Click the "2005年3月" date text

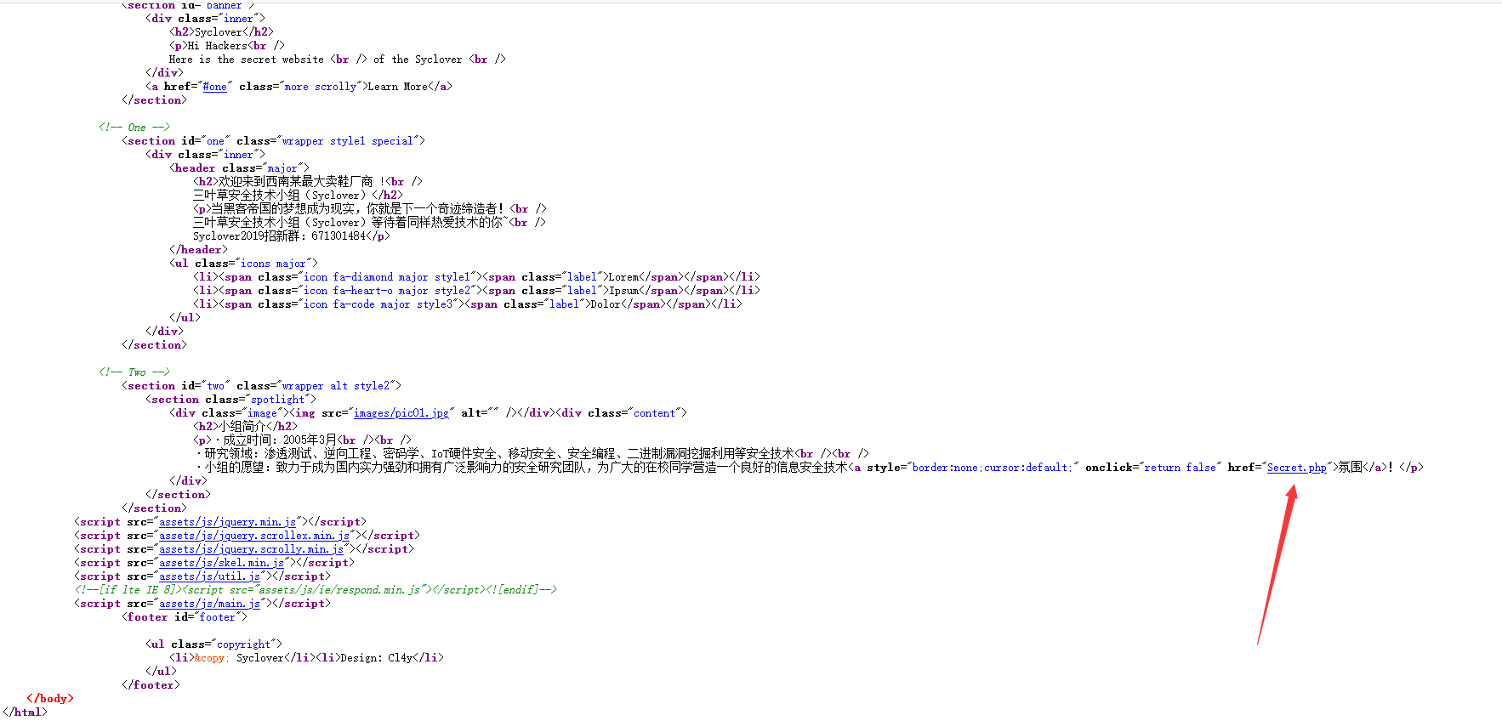[310, 440]
